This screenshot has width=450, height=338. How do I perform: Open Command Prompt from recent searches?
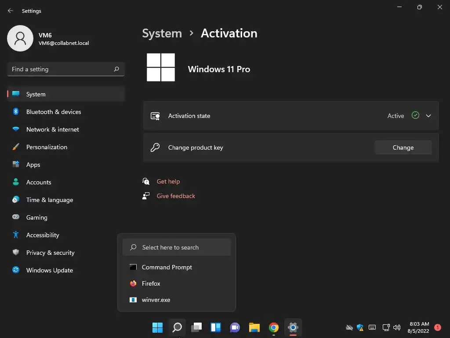point(177,267)
